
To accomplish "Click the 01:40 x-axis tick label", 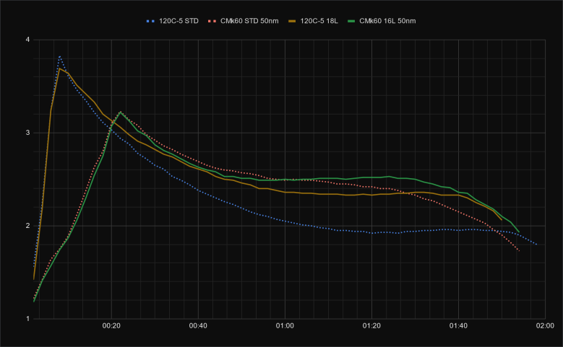I will pyautogui.click(x=458, y=327).
